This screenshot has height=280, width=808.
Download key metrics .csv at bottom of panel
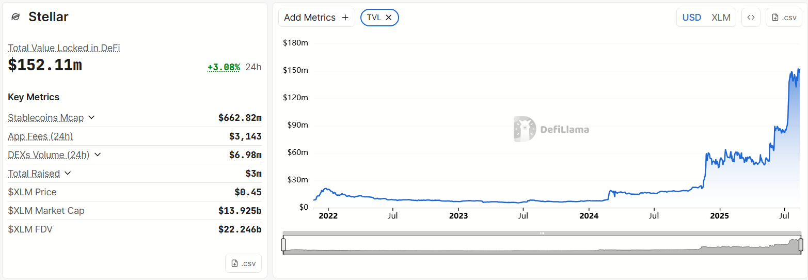(x=243, y=263)
